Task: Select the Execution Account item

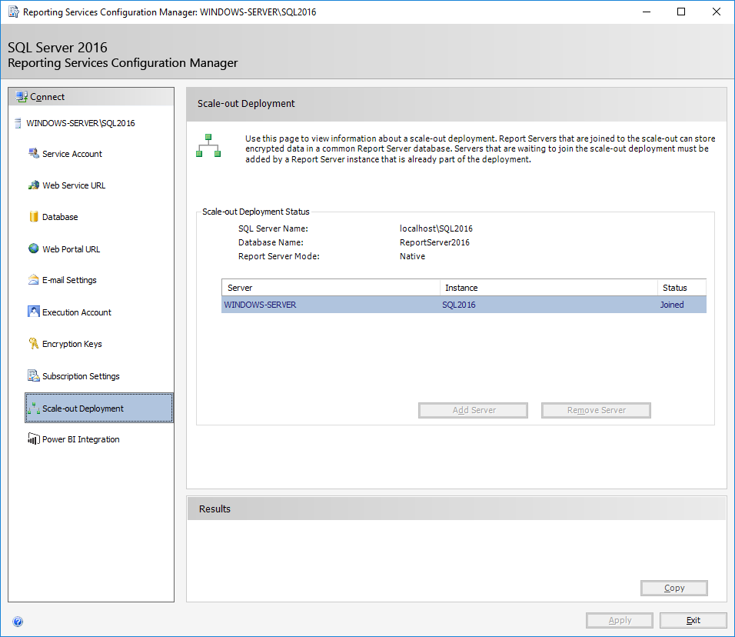Action: pyautogui.click(x=77, y=312)
